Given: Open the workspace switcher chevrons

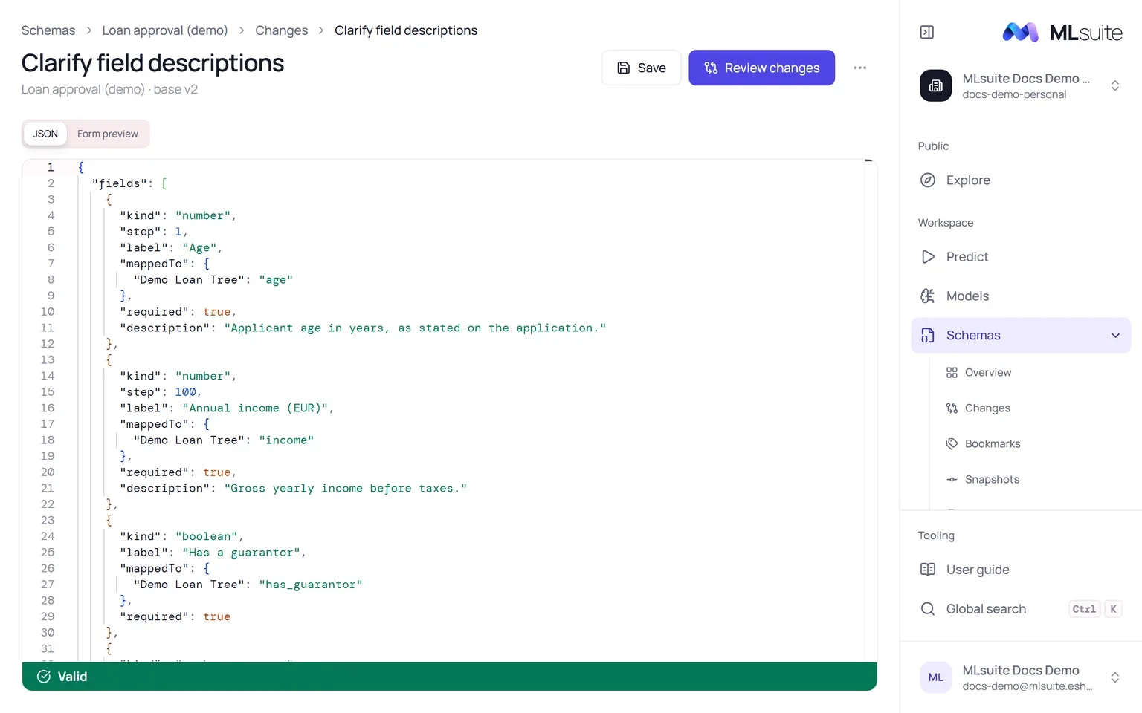Looking at the screenshot, I should pos(1115,85).
